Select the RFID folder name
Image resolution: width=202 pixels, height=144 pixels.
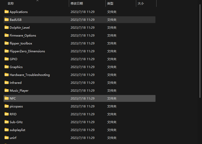click(13, 114)
